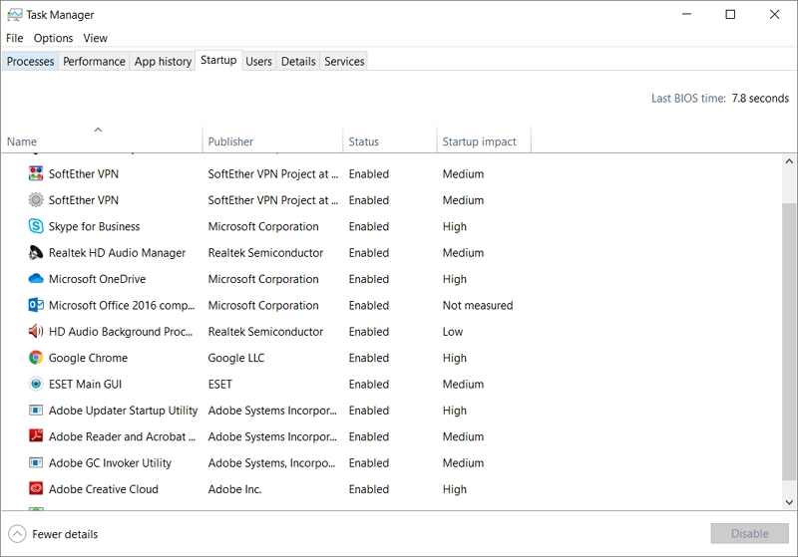Click Last BIOS time 7.8 seconds text
The height and width of the screenshot is (557, 798).
[x=720, y=98]
